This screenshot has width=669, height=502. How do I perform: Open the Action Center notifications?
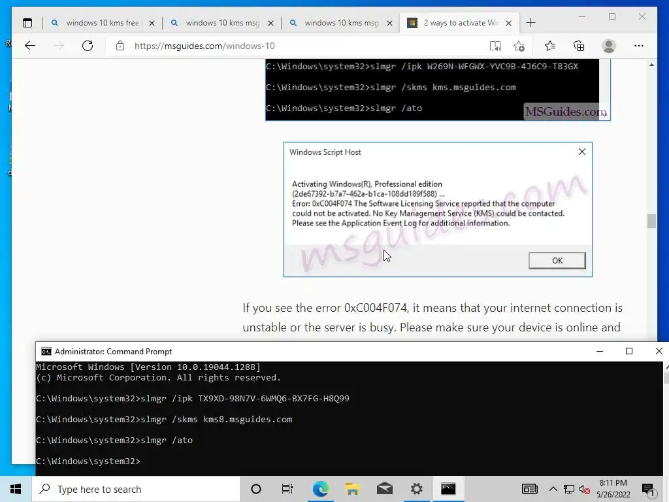(x=648, y=490)
